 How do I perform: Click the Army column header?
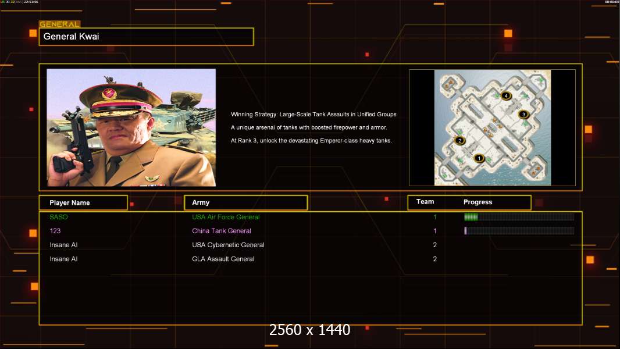tap(245, 202)
